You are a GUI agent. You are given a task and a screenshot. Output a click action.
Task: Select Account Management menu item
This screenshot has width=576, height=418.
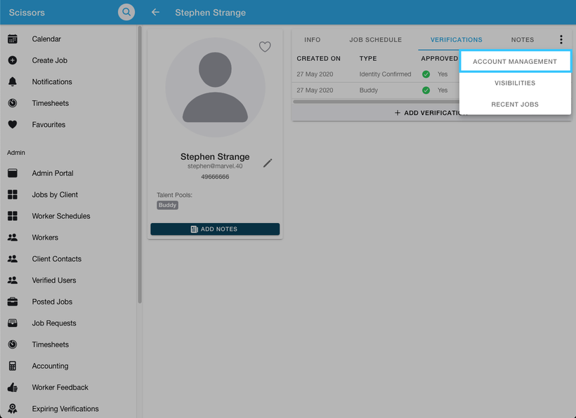click(x=515, y=61)
